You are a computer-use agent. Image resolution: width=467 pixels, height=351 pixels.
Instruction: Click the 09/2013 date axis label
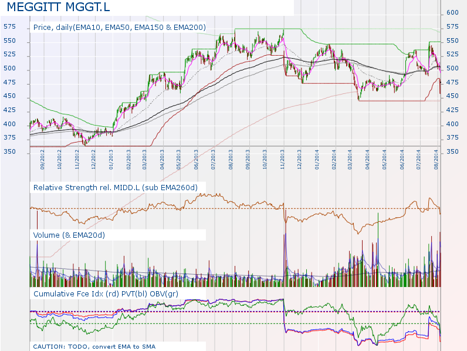248,160
